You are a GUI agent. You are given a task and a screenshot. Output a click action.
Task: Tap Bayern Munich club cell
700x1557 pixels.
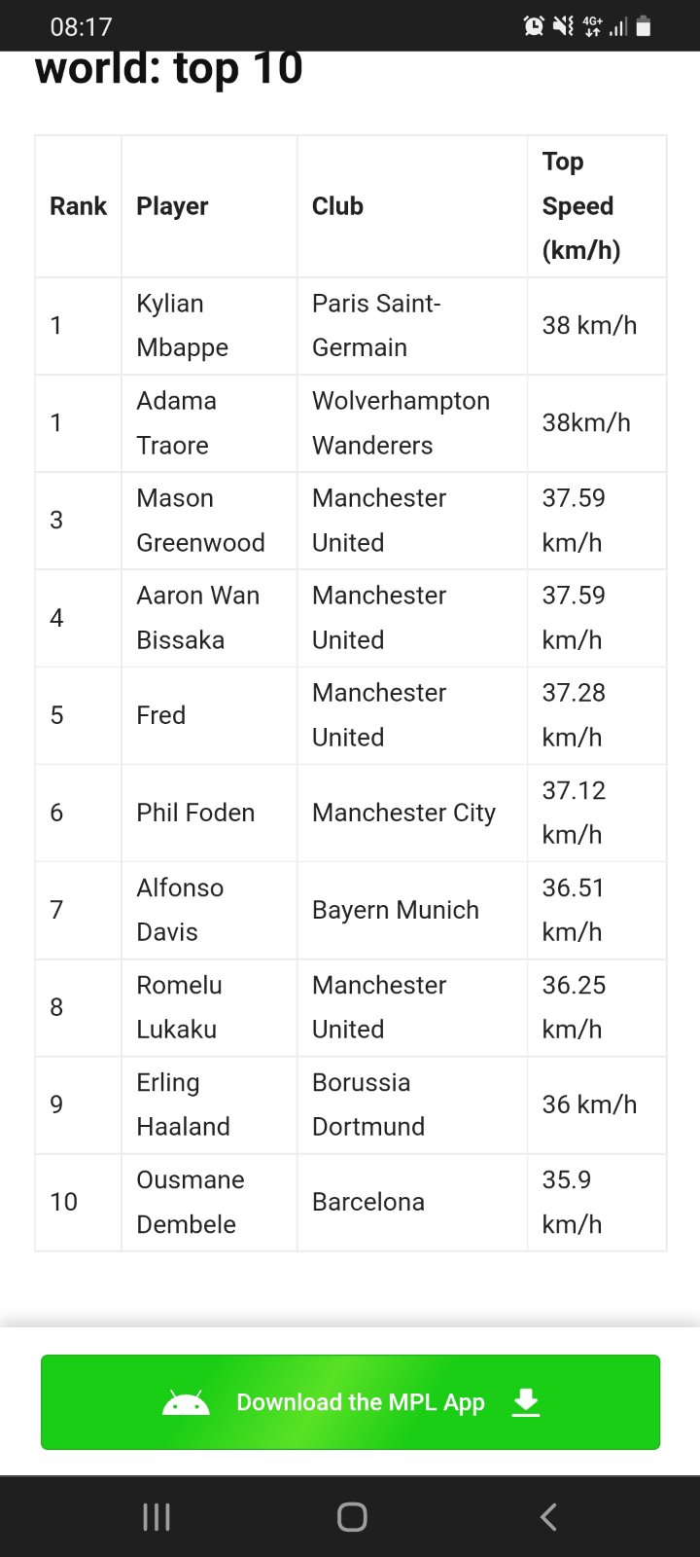(396, 910)
